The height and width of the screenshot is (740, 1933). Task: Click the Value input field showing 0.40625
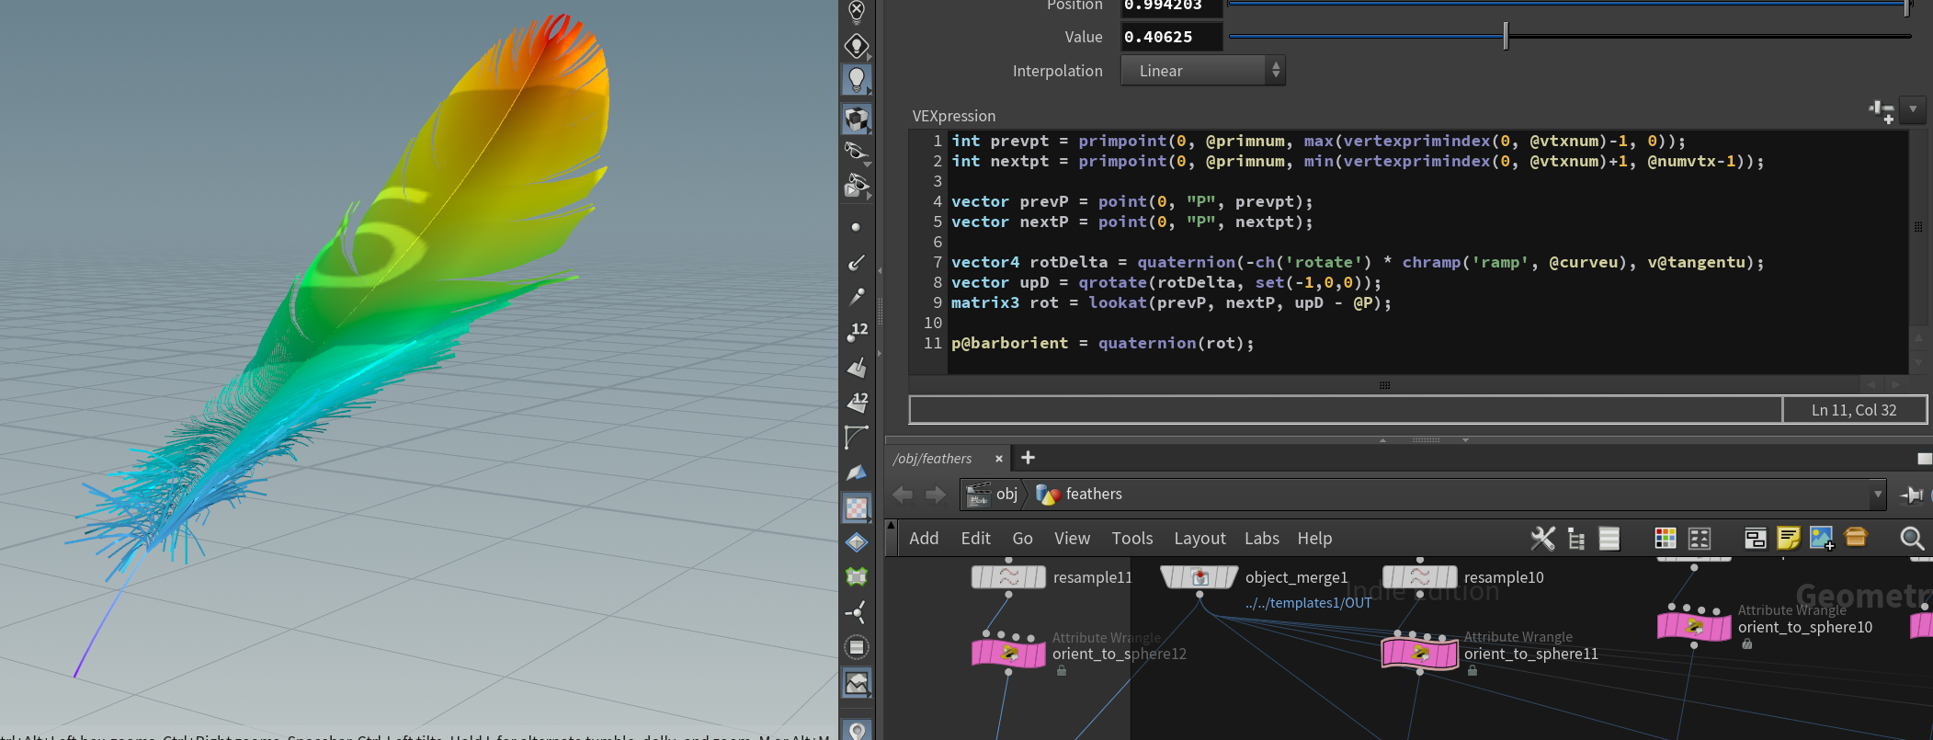[x=1170, y=37]
